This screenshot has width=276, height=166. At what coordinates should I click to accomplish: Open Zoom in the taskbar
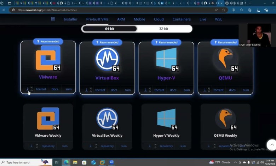[x=111, y=162]
